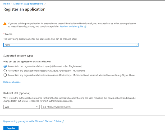Click external link icon beside Platform Policies
Image resolution: width=165 pixels, height=133 pixels.
pos(63,121)
